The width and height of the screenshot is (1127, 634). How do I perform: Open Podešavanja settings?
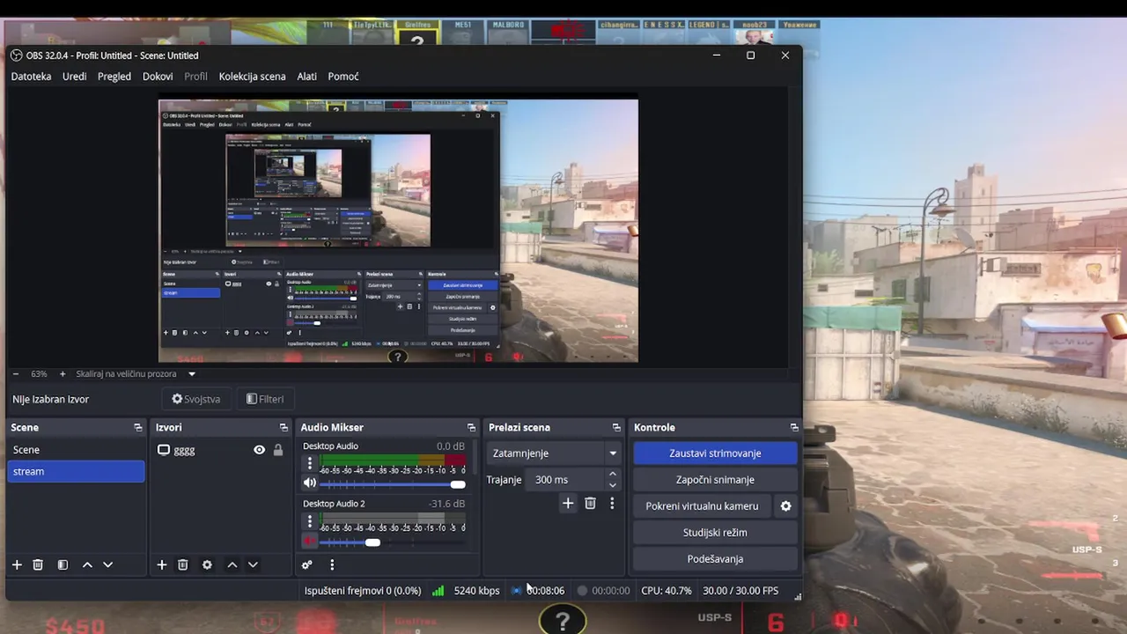(715, 558)
